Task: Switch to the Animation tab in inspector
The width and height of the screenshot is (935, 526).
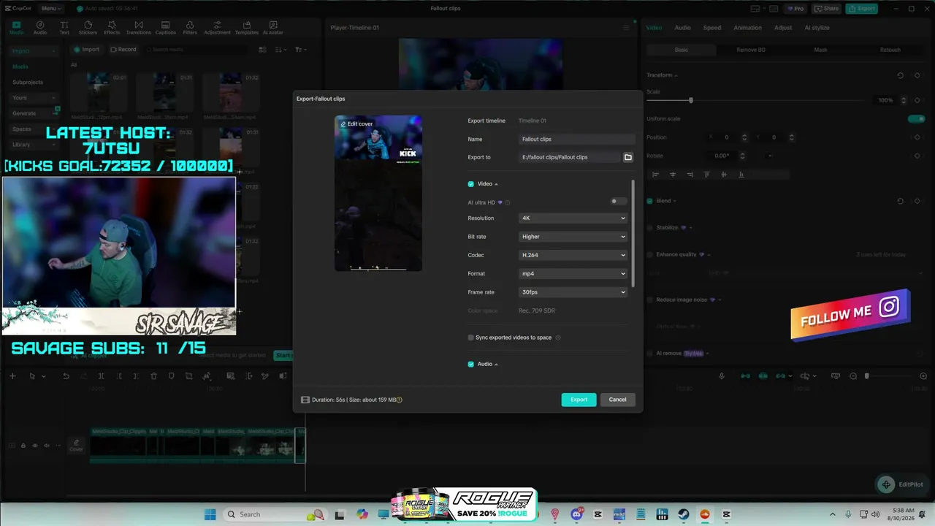Action: click(747, 28)
